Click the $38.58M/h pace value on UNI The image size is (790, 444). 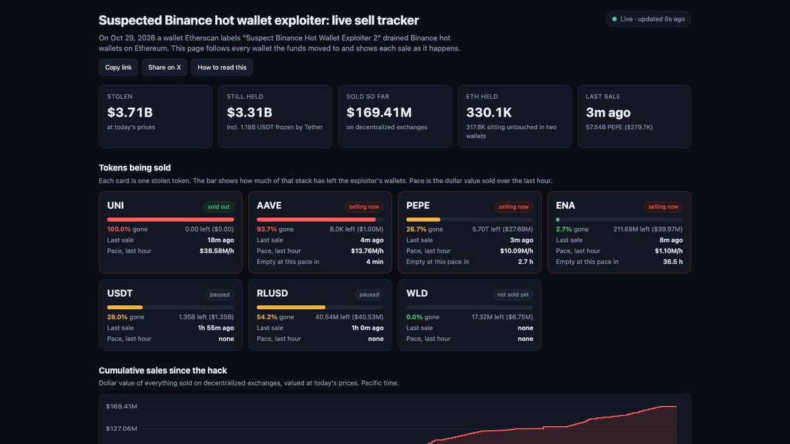tap(217, 251)
